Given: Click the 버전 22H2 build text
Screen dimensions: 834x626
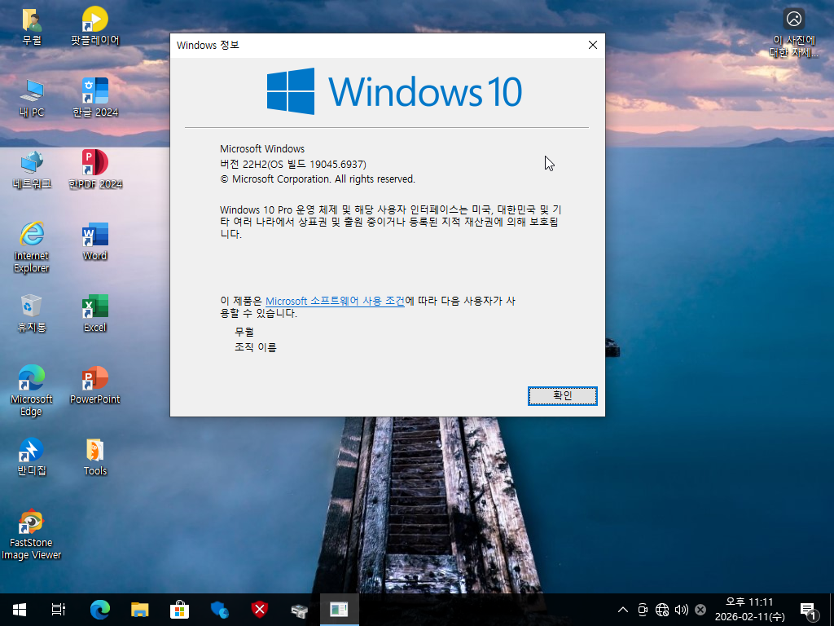Looking at the screenshot, I should tap(293, 164).
